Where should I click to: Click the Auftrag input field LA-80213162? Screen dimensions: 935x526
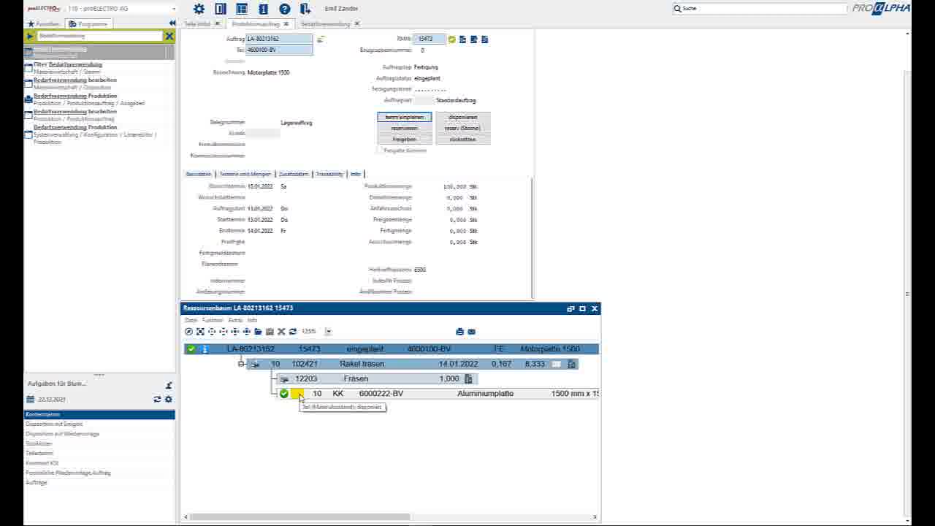pos(280,39)
